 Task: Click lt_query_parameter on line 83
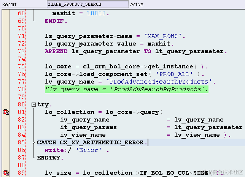click(208, 127)
